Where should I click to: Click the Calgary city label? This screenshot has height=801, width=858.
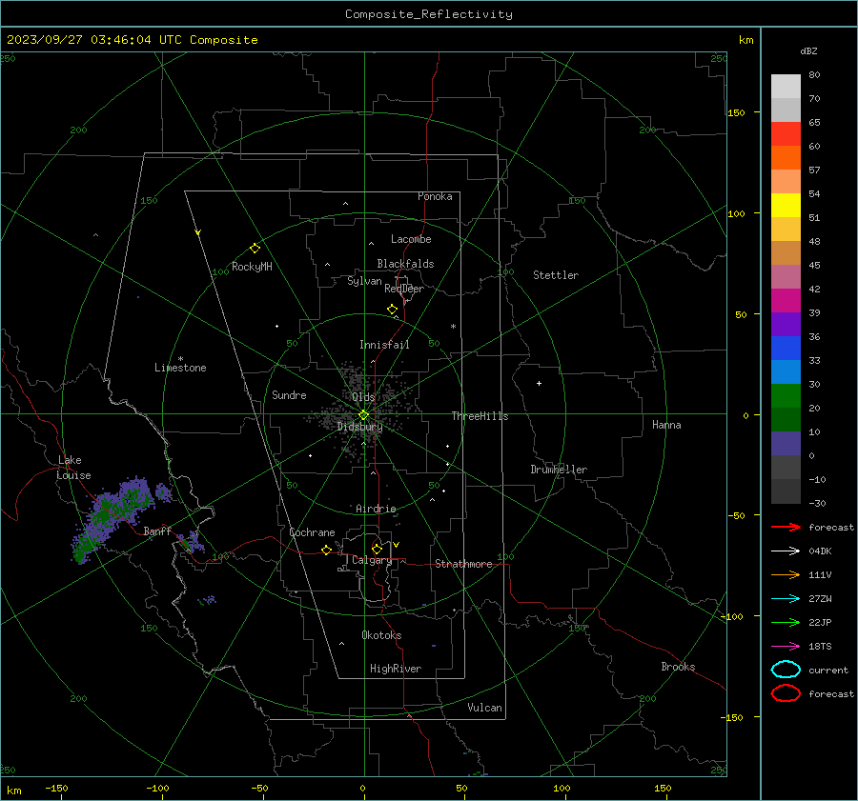click(x=372, y=560)
